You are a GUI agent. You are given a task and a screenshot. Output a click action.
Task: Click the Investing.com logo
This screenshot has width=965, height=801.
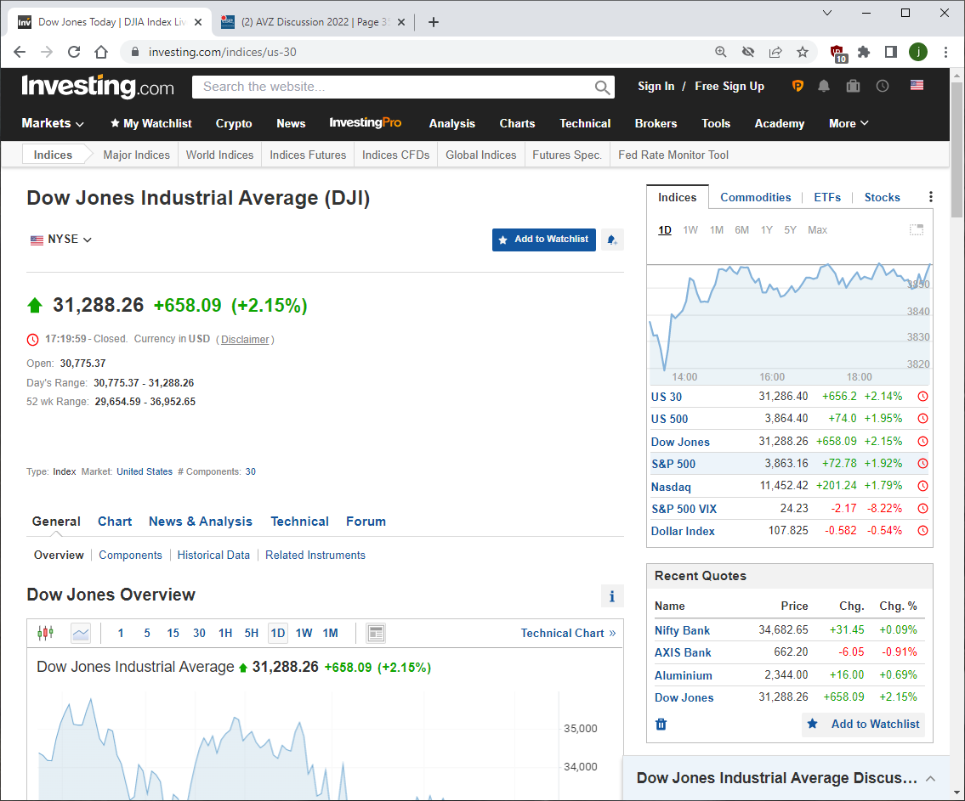click(x=98, y=87)
